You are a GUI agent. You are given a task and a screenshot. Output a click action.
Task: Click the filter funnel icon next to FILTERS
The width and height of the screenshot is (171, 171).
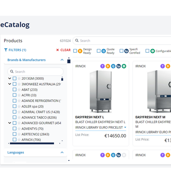click(6, 50)
